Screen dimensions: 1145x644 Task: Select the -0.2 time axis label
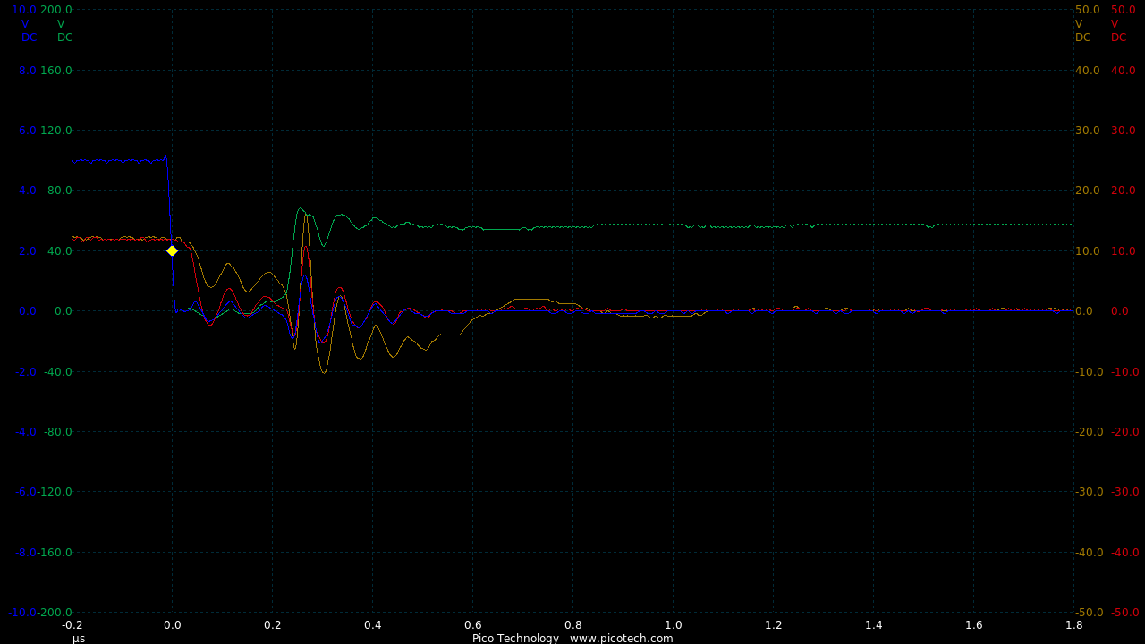point(72,625)
